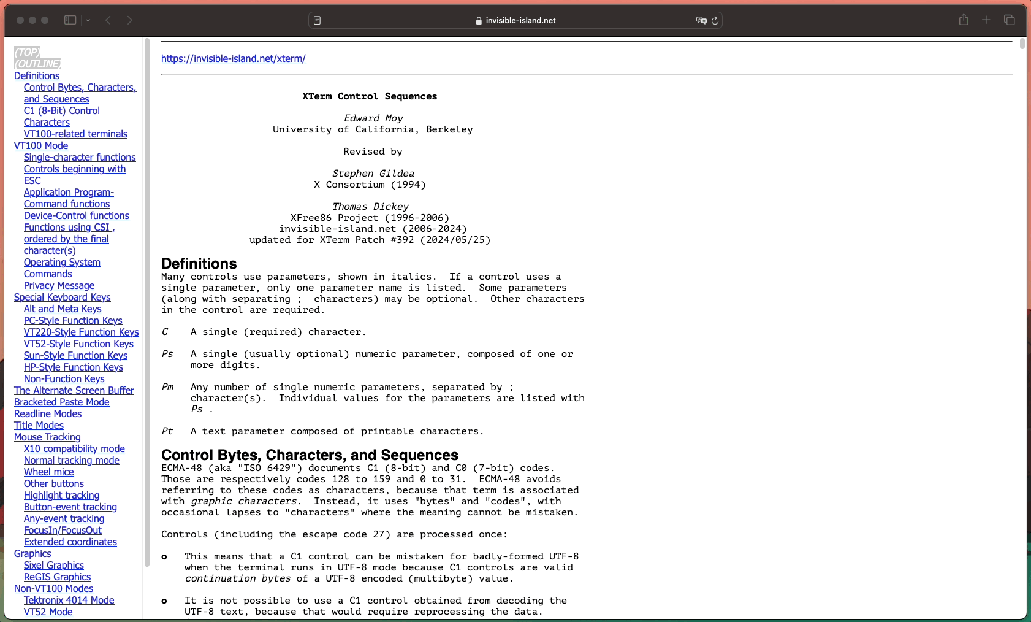Open Reader view from the address bar
Screen dimensions: 1031x622
[x=318, y=20]
